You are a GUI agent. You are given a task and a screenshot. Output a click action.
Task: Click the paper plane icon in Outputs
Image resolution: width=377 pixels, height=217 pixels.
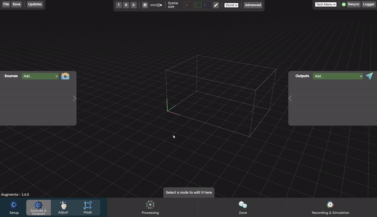(x=369, y=76)
